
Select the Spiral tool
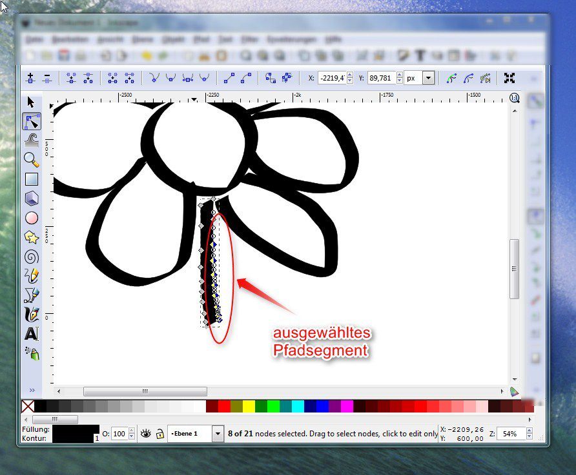[30, 257]
